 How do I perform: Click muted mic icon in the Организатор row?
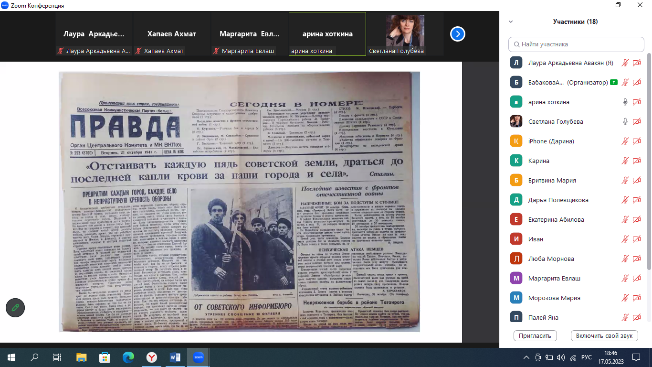coord(625,82)
